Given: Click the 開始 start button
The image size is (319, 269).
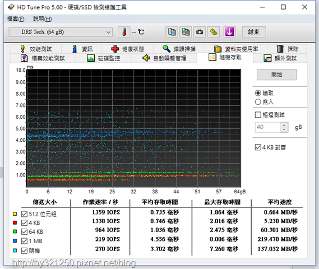Looking at the screenshot, I should [277, 75].
